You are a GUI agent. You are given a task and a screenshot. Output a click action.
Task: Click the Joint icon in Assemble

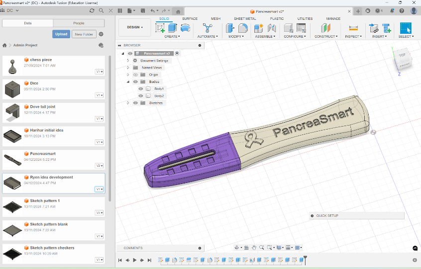click(271, 28)
